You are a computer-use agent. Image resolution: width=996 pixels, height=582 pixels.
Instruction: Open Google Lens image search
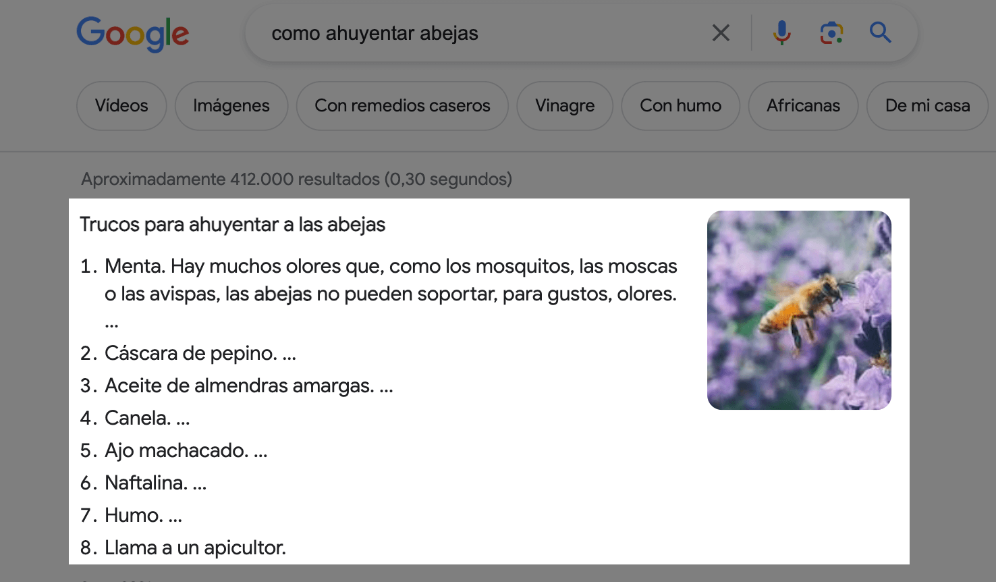tap(831, 32)
